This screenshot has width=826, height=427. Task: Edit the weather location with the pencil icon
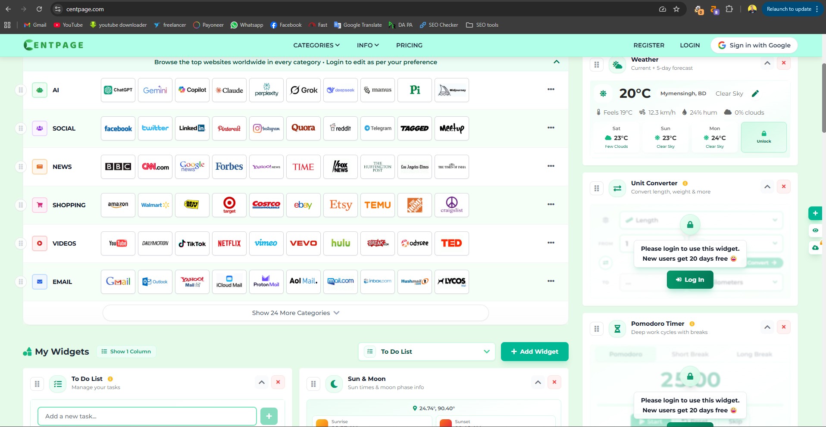click(755, 94)
